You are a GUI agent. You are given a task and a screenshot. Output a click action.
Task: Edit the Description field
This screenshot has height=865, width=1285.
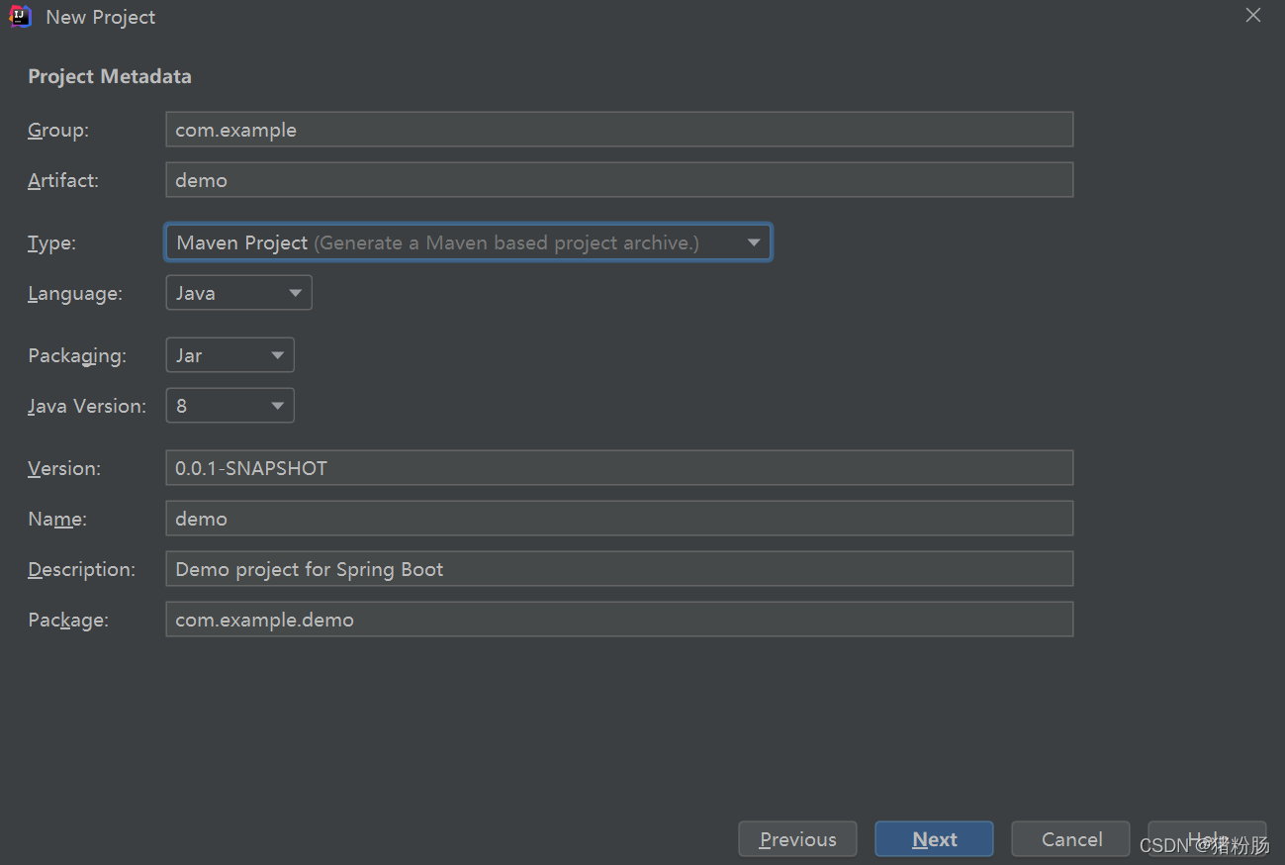pyautogui.click(x=619, y=569)
